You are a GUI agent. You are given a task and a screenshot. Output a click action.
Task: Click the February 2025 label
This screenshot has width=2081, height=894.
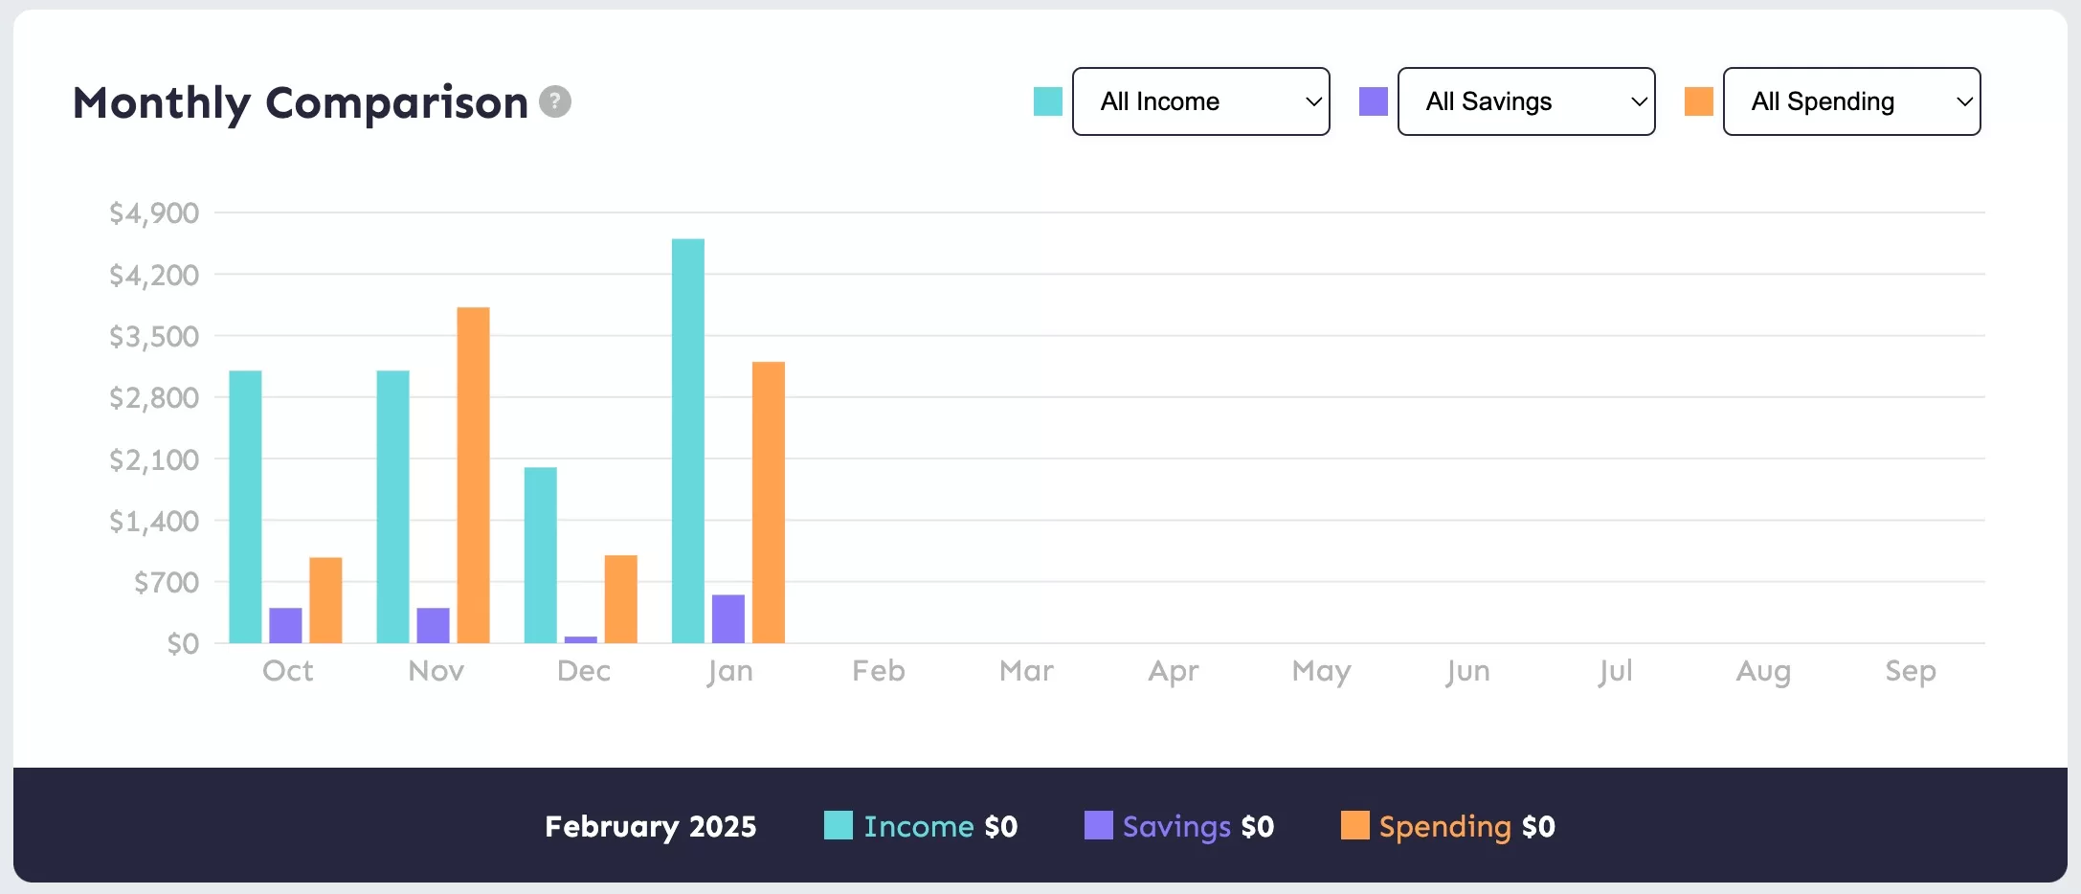point(650,826)
